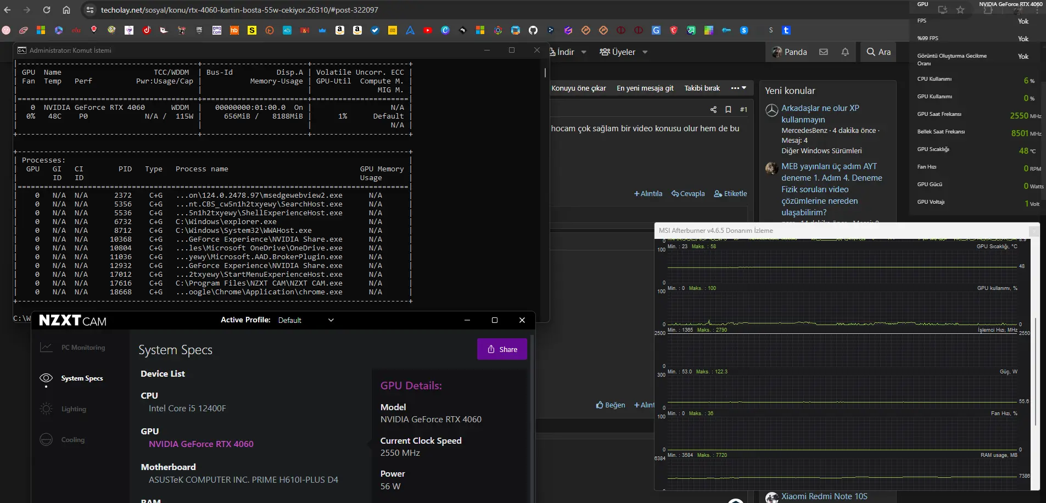The height and width of the screenshot is (503, 1046).
Task: Click the 'Fan Hızı' overlay row
Action: [x=979, y=167]
